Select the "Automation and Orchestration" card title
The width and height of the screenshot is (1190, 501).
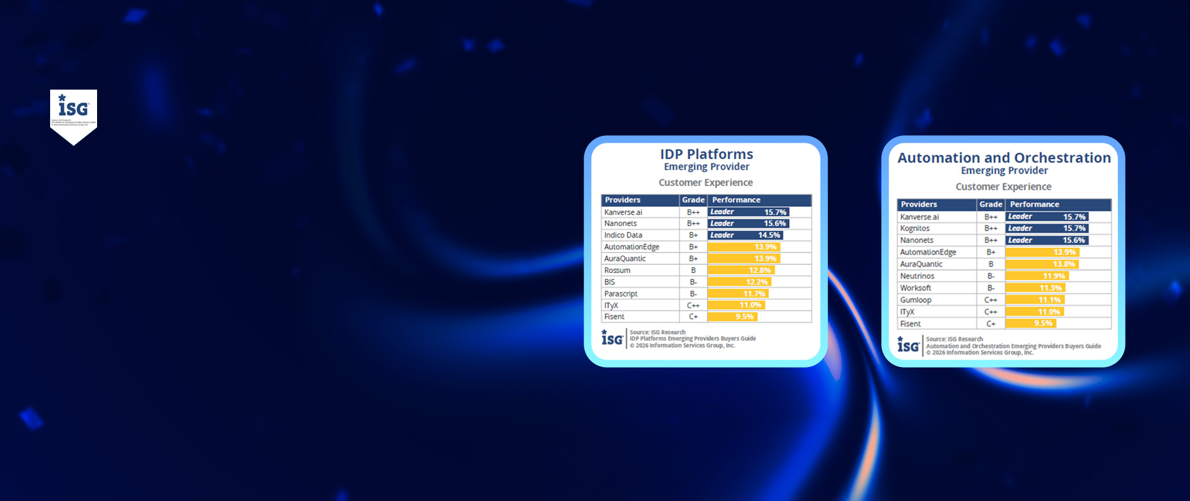1004,158
